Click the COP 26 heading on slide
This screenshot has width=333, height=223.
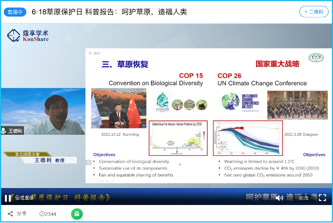click(229, 75)
